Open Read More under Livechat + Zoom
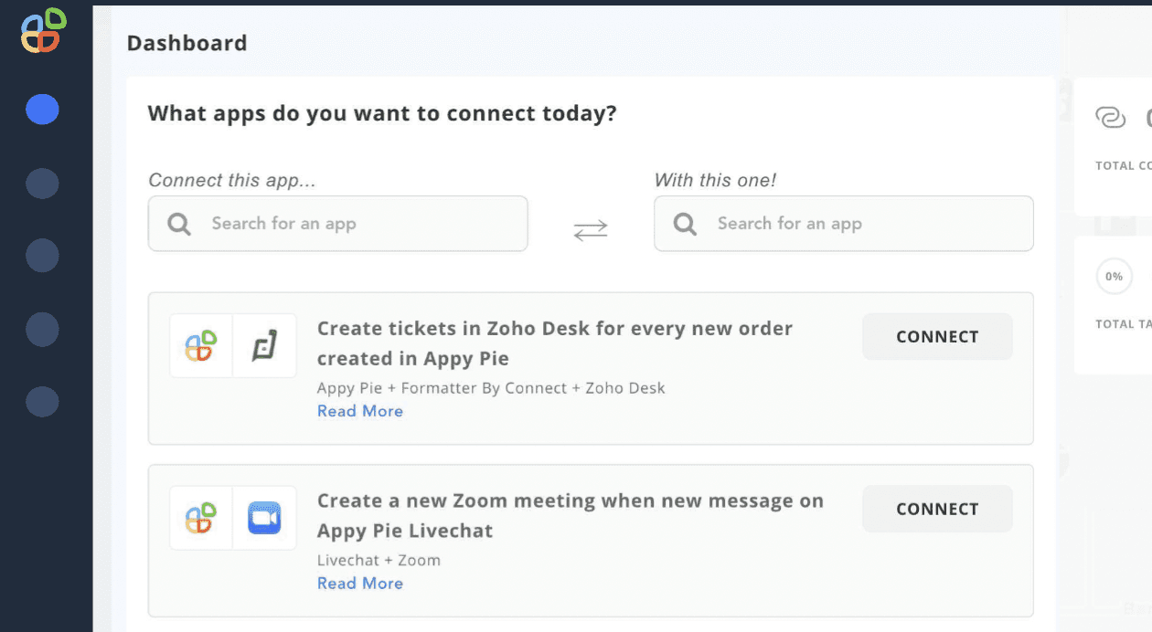Image resolution: width=1152 pixels, height=632 pixels. pos(360,584)
